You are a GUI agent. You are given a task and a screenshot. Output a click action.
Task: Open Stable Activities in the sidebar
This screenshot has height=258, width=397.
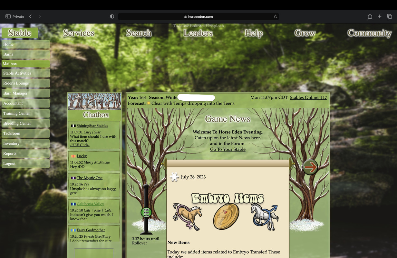[x=26, y=73]
